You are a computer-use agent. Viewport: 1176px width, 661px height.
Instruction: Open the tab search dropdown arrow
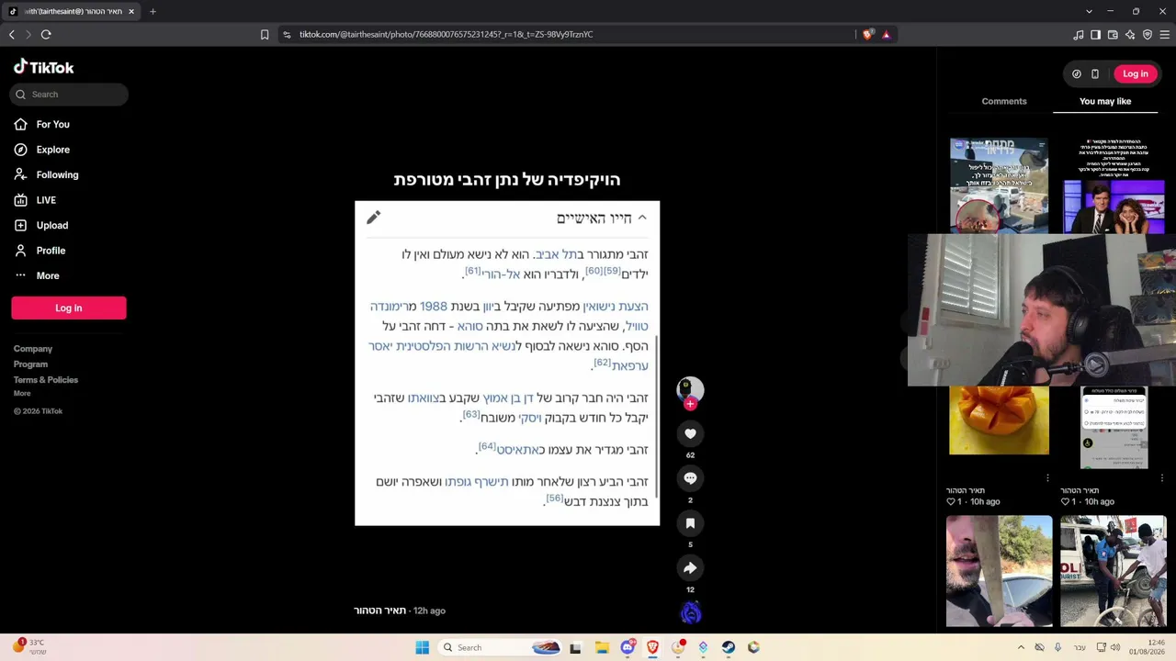pos(1089,12)
